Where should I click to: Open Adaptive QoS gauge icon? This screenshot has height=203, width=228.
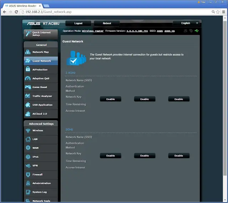(x=28, y=78)
